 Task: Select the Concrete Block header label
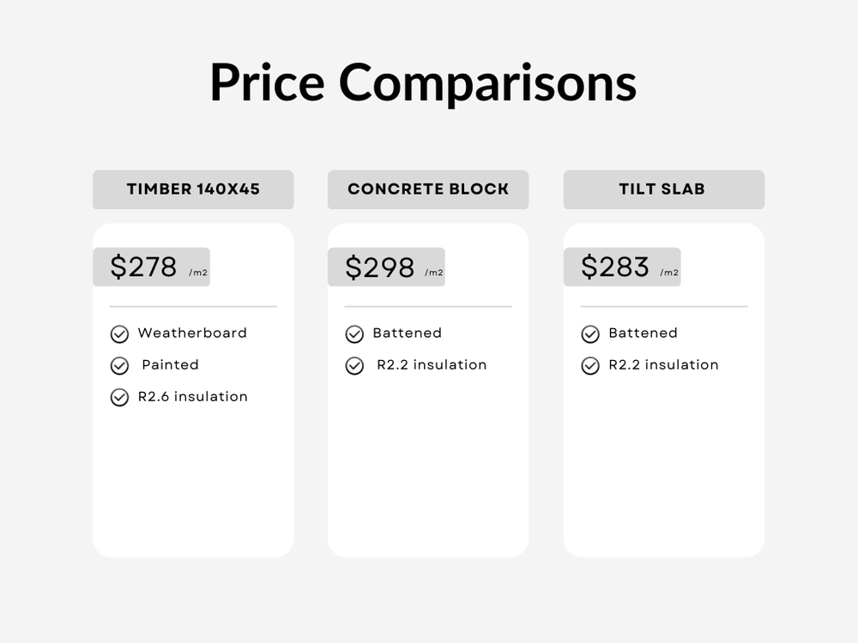pyautogui.click(x=428, y=189)
